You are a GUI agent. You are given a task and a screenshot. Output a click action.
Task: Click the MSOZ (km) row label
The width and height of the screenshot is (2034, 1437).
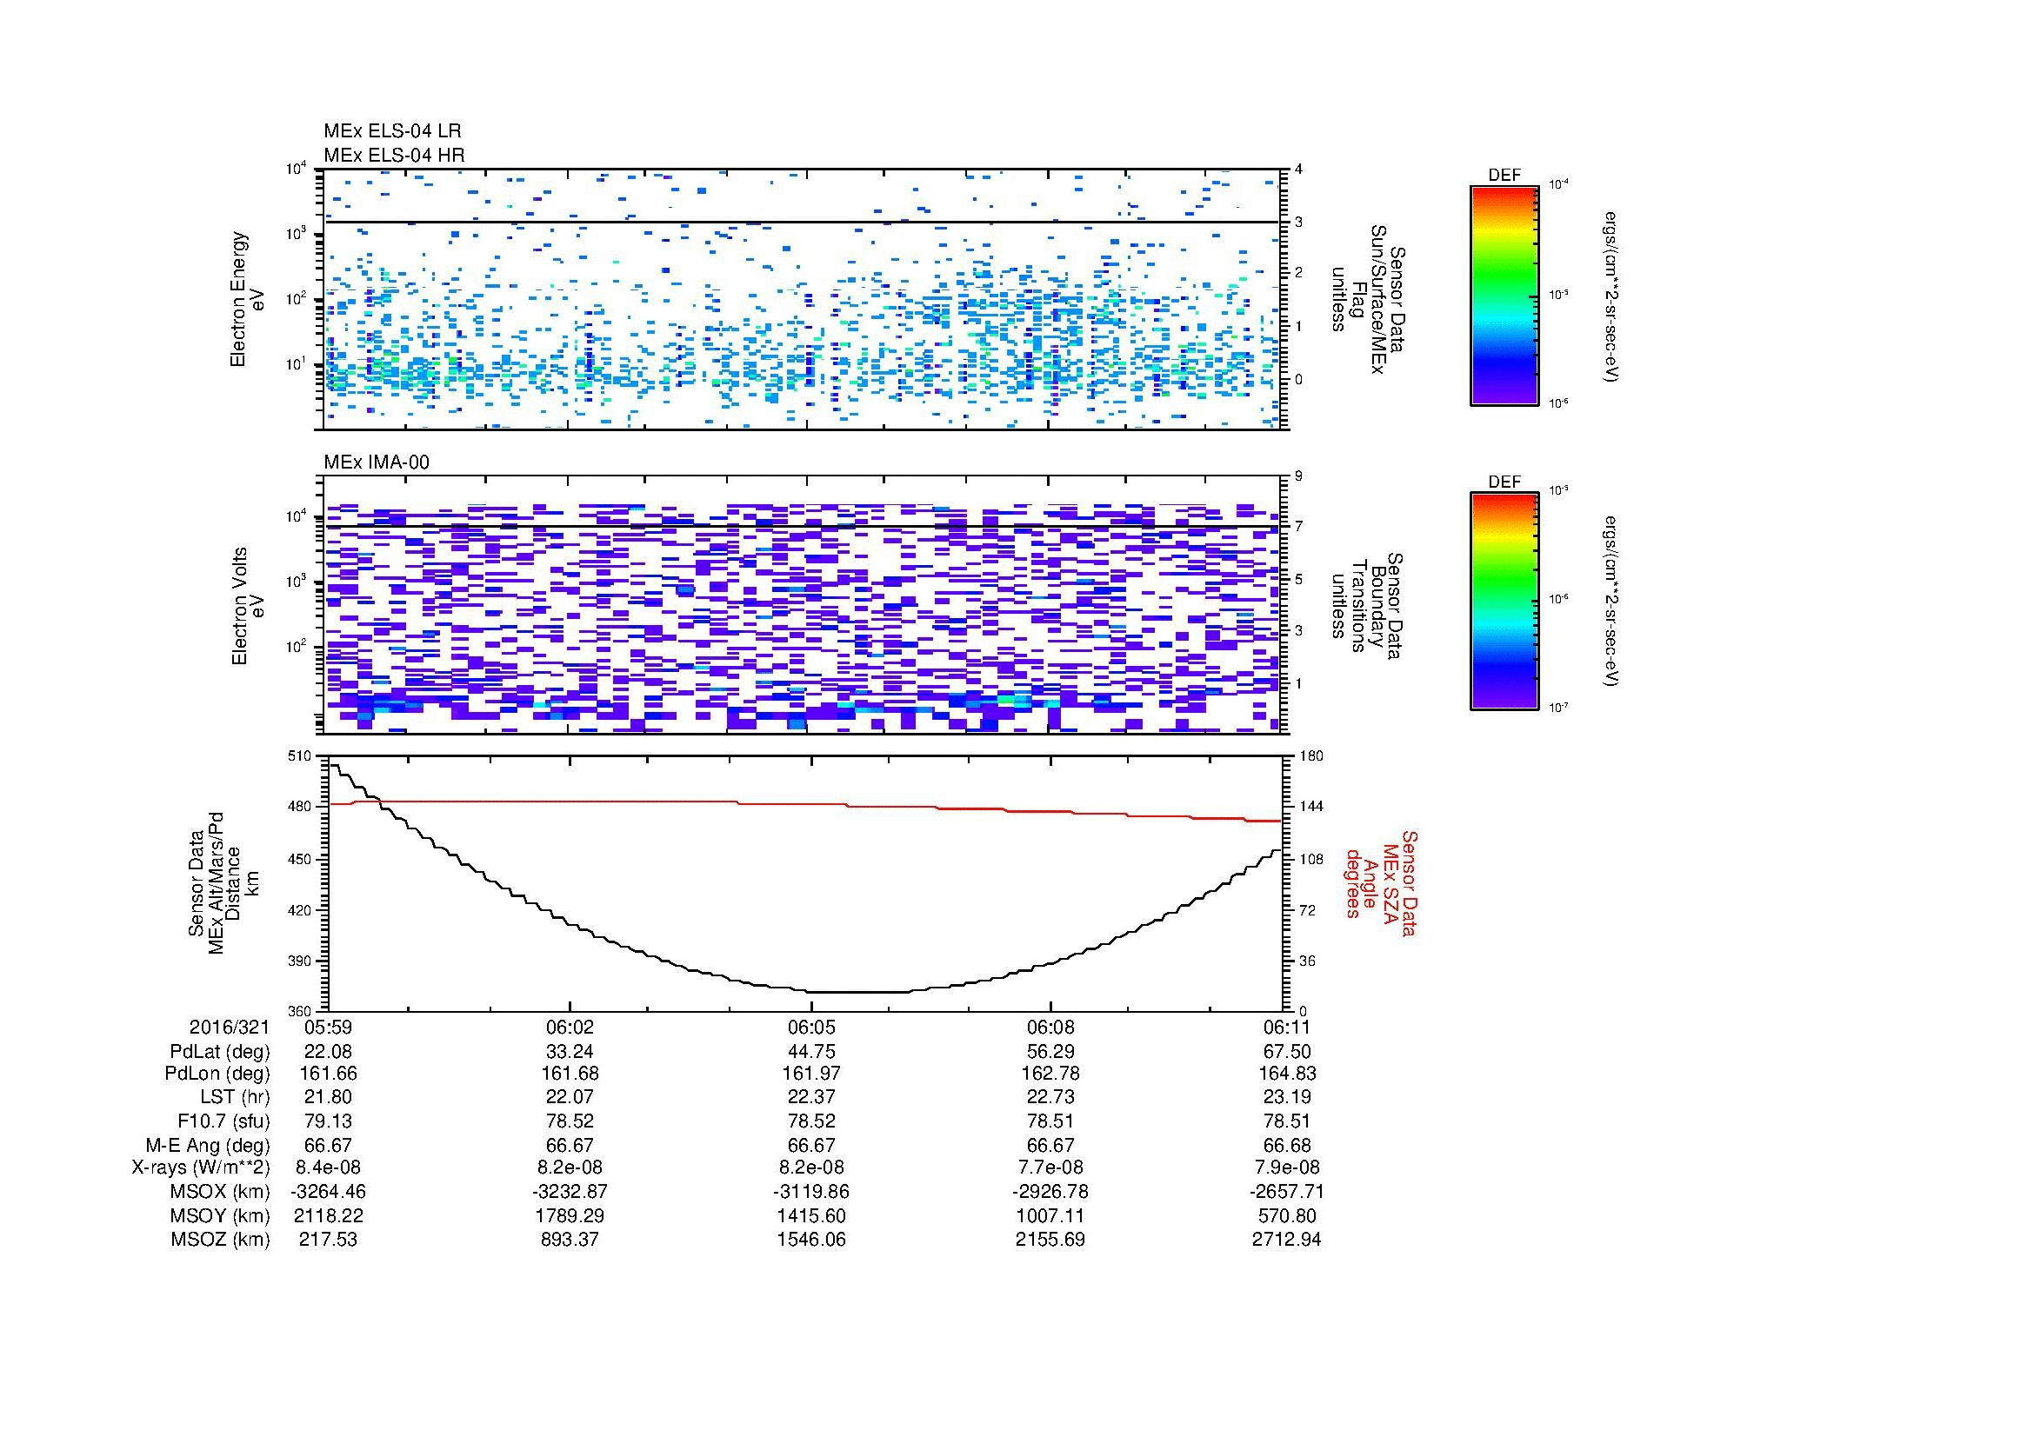(x=221, y=1241)
